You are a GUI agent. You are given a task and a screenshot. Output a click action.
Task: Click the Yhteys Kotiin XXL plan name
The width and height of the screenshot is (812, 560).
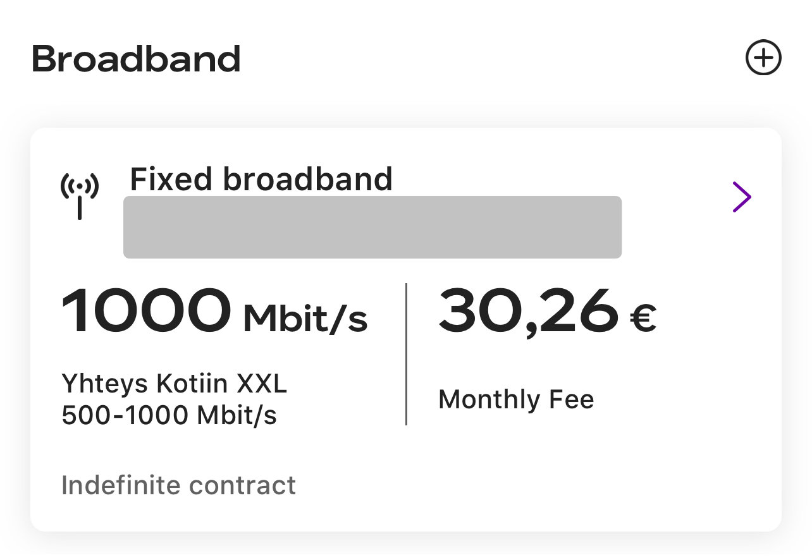175,383
